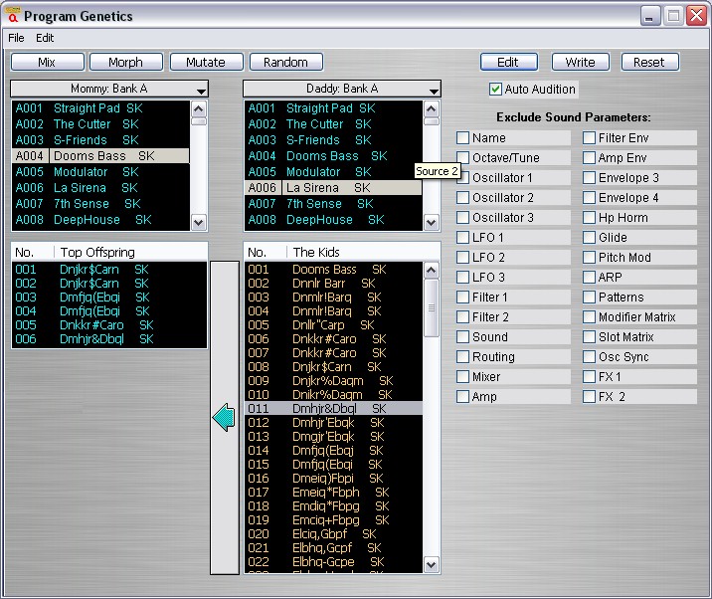The width and height of the screenshot is (712, 599).
Task: Click the teal left arrow transfer icon
Action: pyautogui.click(x=223, y=419)
